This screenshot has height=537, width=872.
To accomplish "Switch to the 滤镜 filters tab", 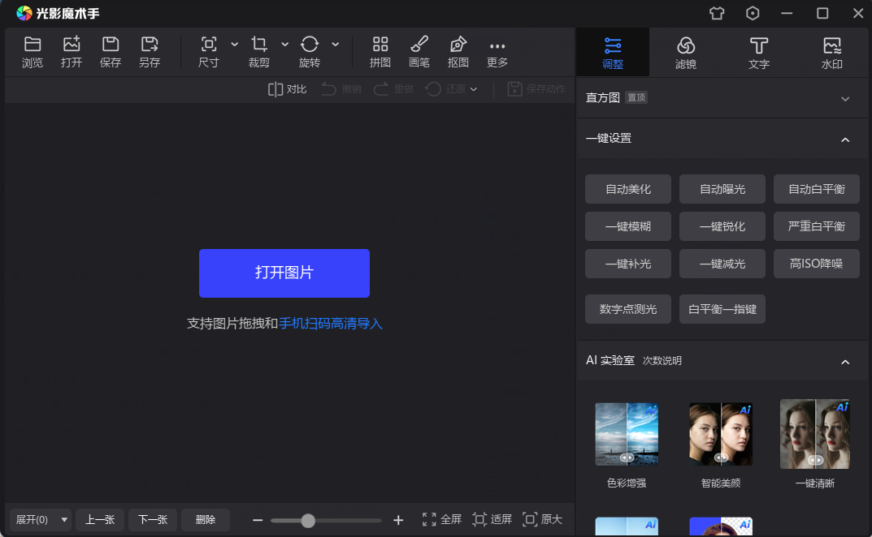I will pyautogui.click(x=685, y=51).
